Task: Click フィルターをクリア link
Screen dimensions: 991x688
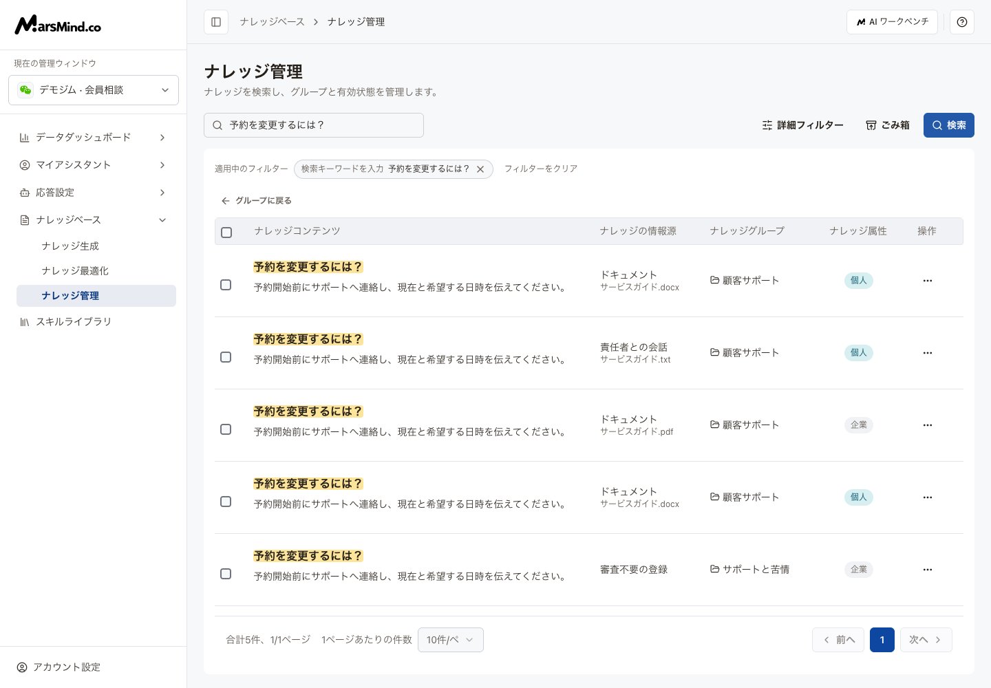Action: (541, 169)
